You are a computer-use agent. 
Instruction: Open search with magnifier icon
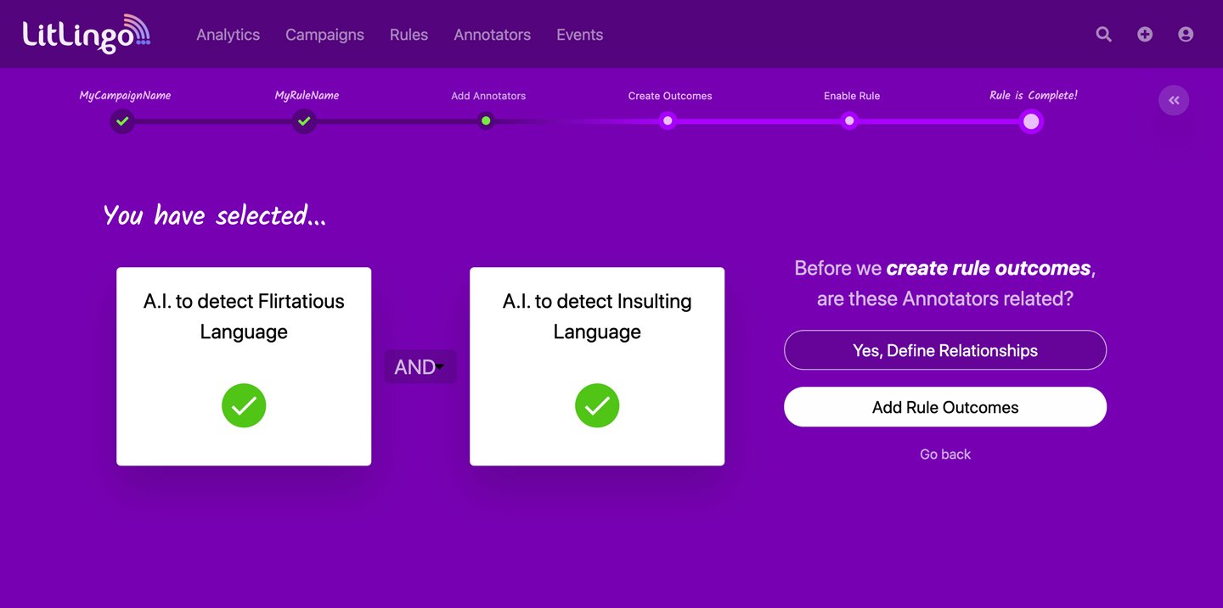[x=1103, y=34]
